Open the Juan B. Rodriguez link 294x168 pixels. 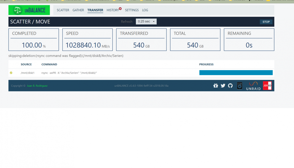point(37,85)
